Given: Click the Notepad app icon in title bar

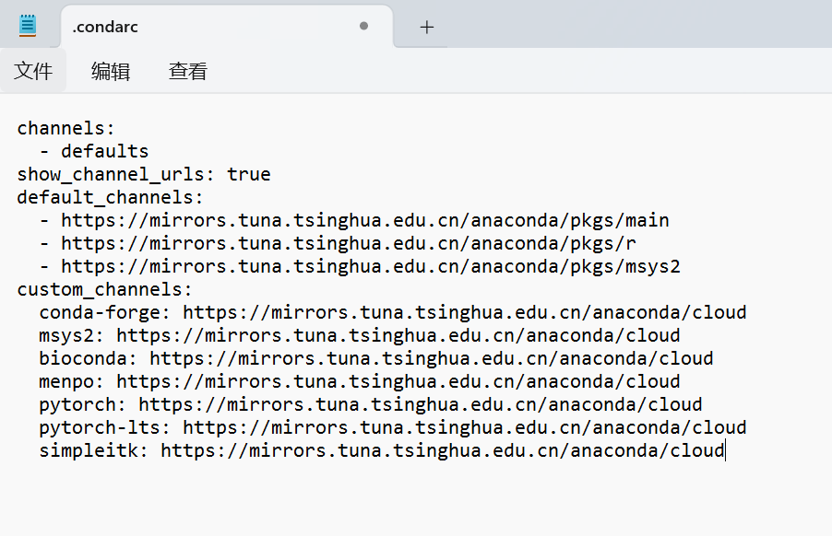Looking at the screenshot, I should point(28,26).
